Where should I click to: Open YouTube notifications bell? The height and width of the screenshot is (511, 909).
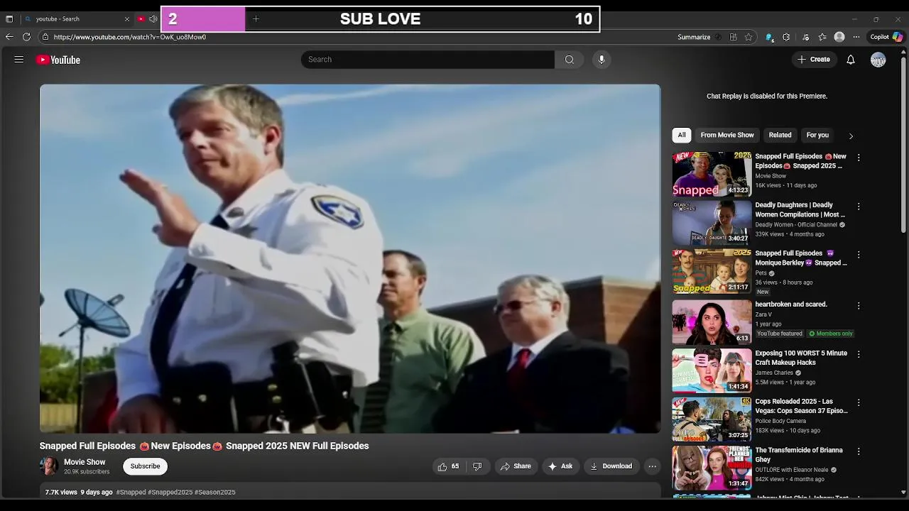coord(851,60)
